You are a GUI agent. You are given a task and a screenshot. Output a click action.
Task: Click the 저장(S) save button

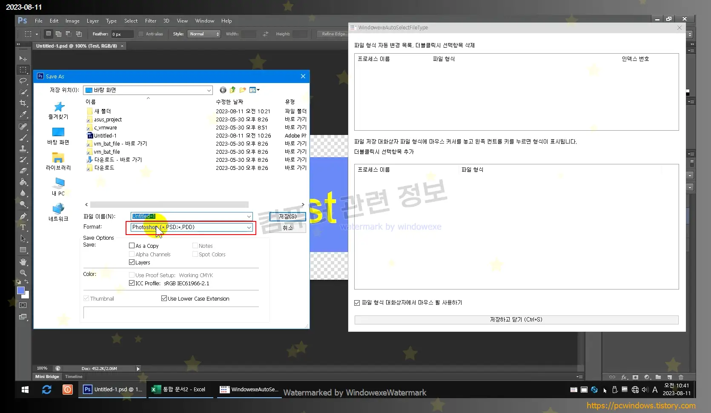tap(287, 216)
